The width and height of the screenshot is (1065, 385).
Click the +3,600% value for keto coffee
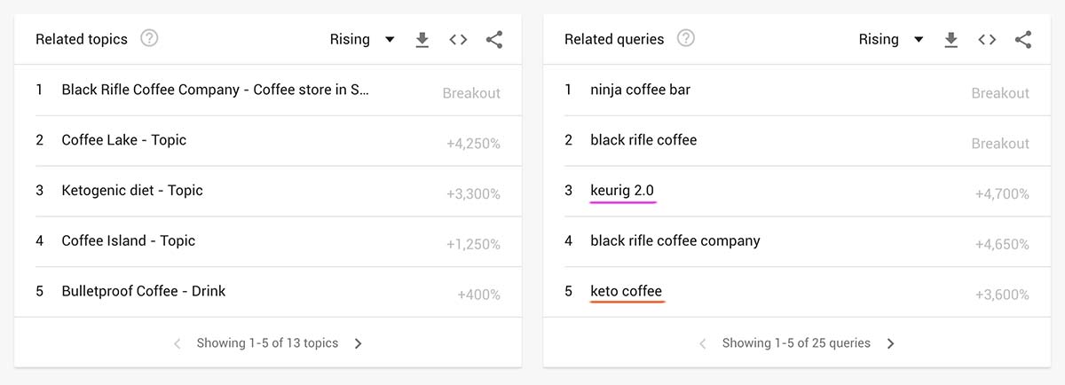[1002, 295]
